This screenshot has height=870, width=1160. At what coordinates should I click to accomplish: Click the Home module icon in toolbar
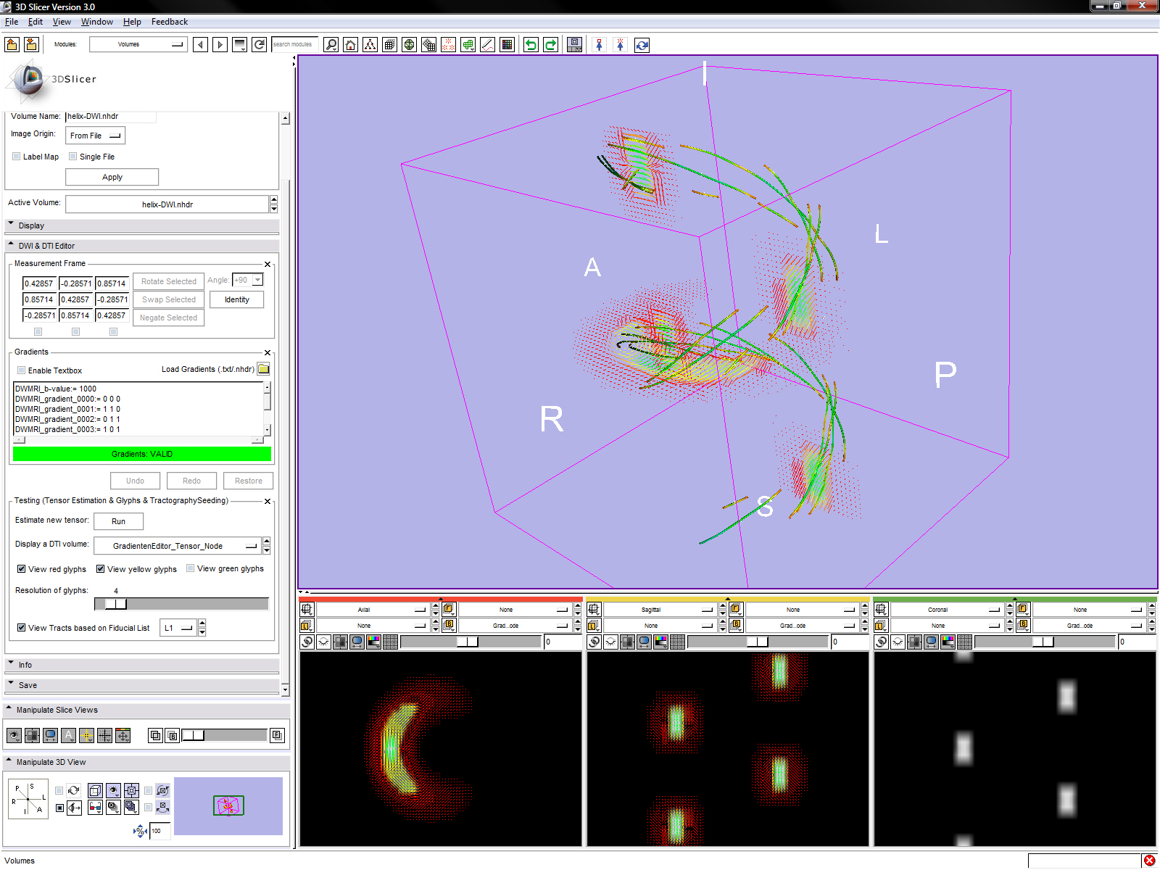tap(351, 45)
